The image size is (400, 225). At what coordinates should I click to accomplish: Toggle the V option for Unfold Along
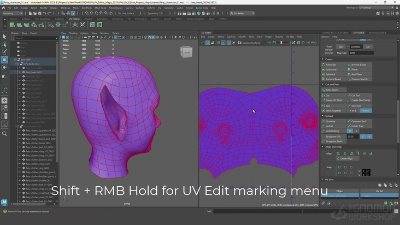click(x=356, y=131)
